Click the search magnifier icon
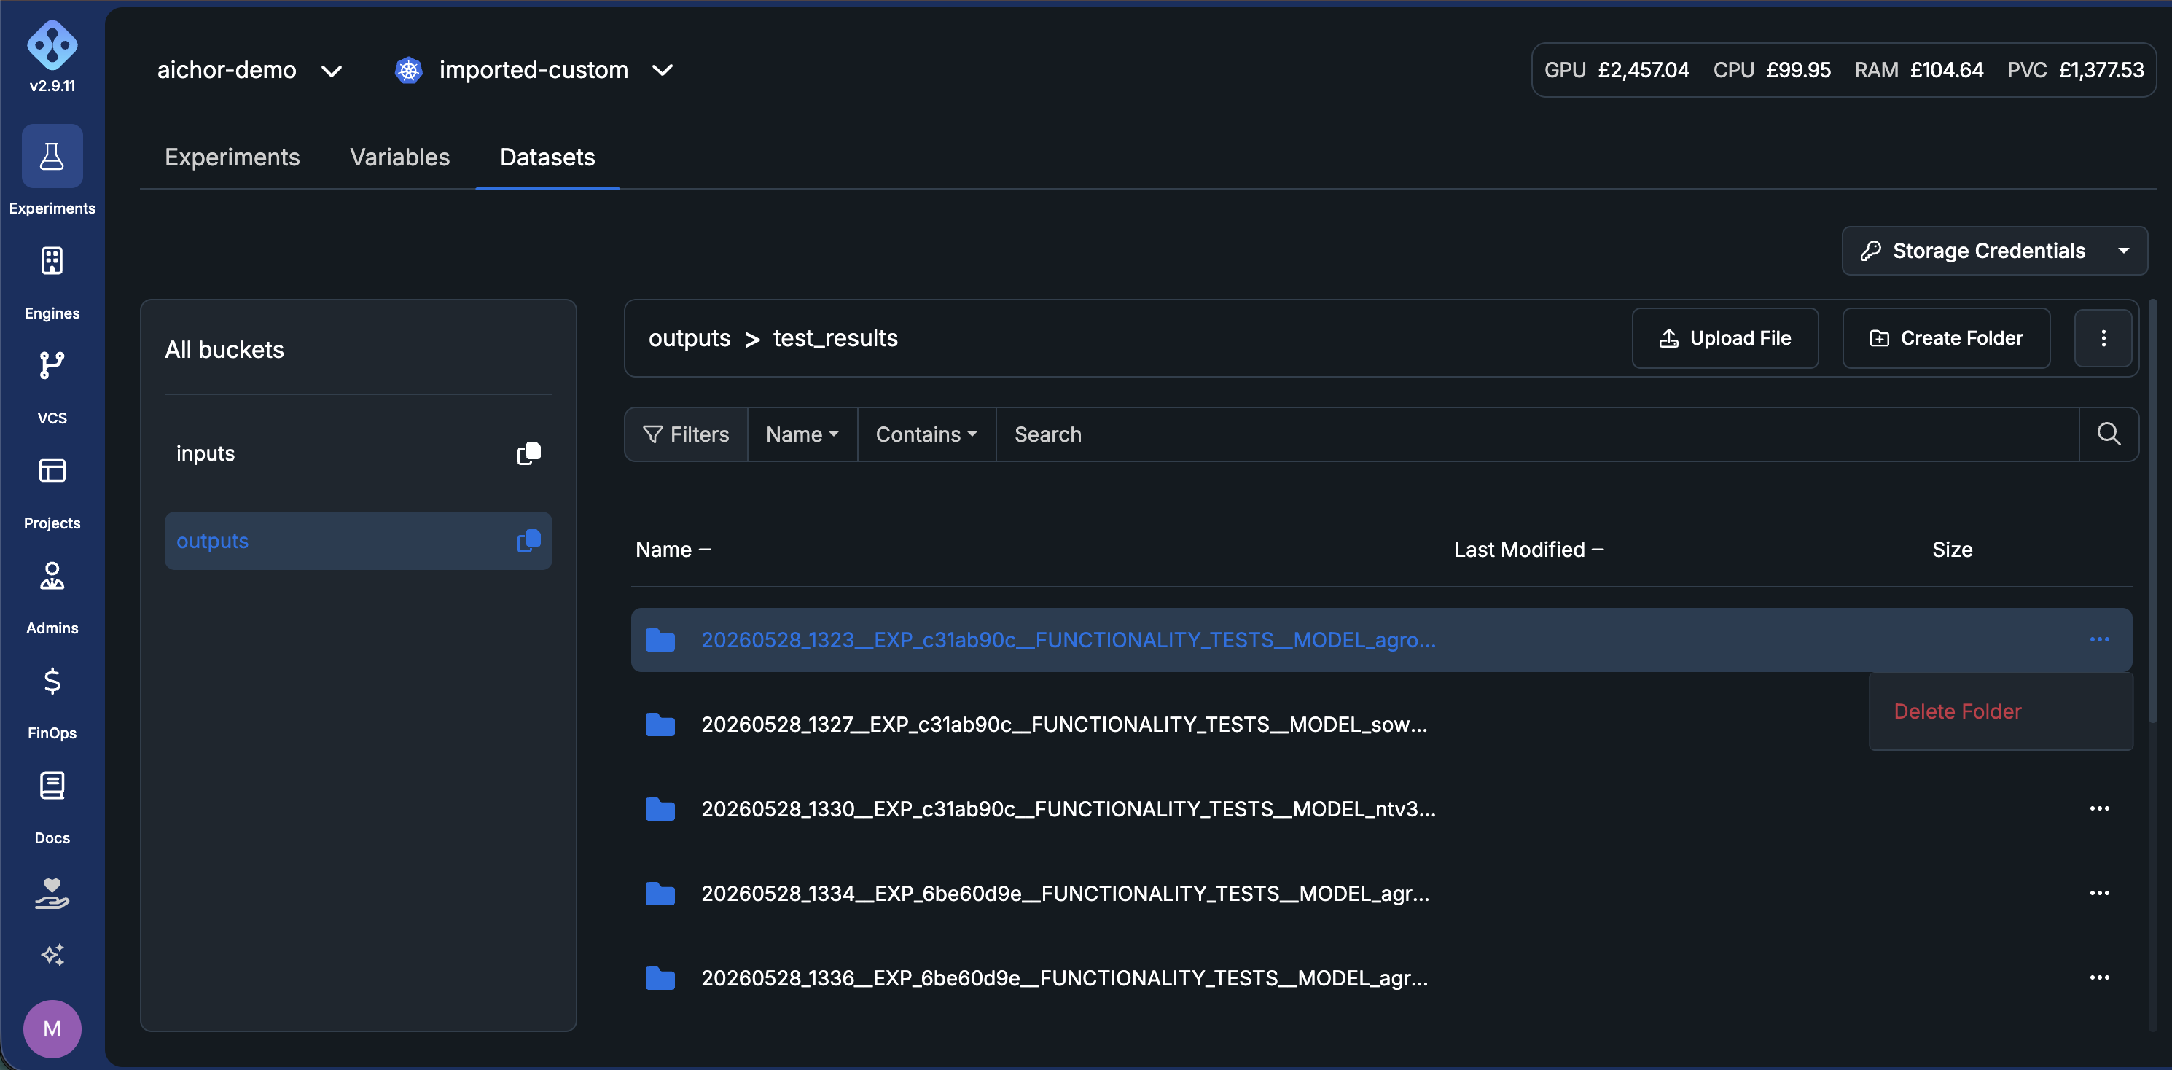 point(2109,434)
